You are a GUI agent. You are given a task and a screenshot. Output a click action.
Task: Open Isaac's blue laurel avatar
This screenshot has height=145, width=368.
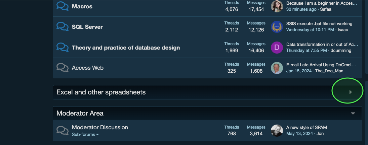click(277, 27)
